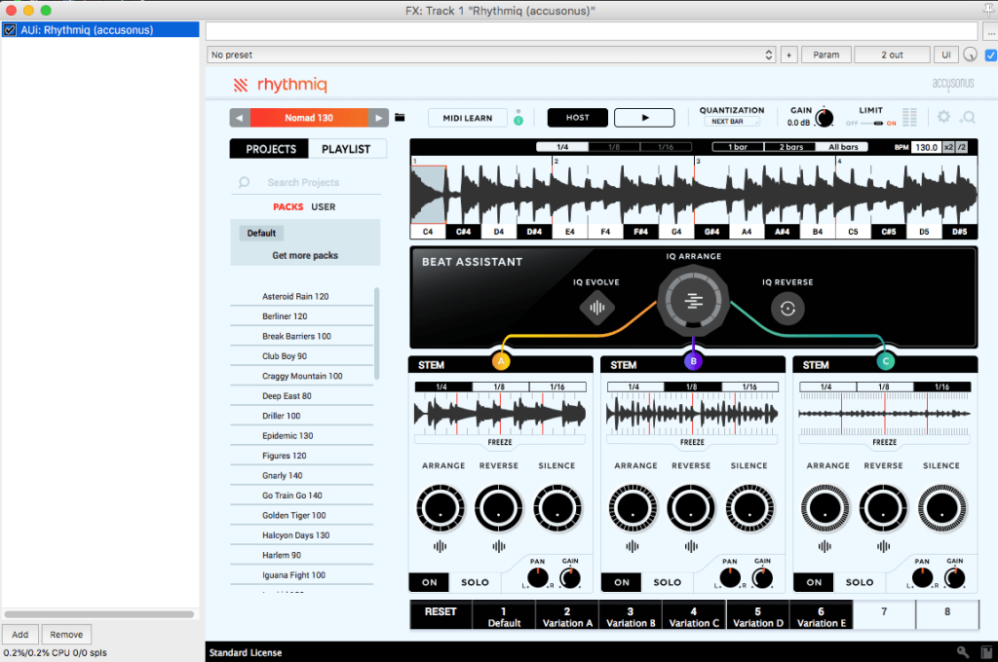
Task: Click the Stem A FREEZE bar
Action: pos(500,441)
